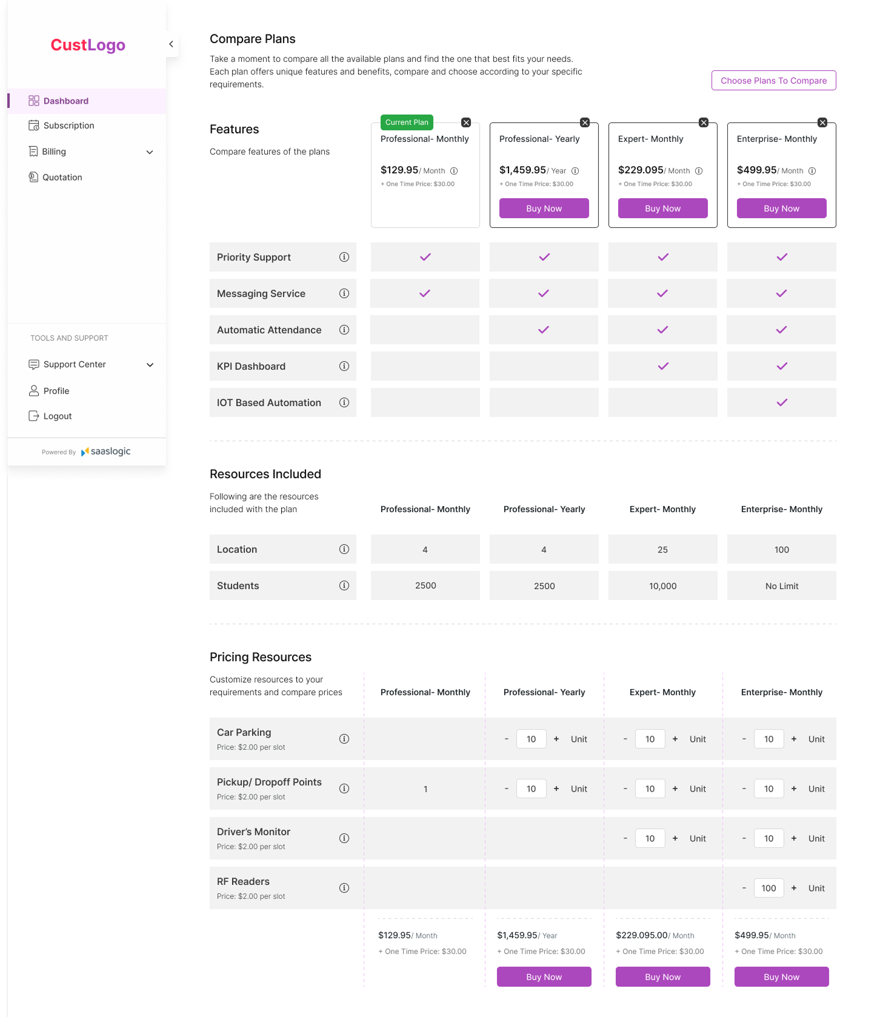
Task: Decrease Car Parking units for Expert- Monthly
Action: (x=625, y=739)
